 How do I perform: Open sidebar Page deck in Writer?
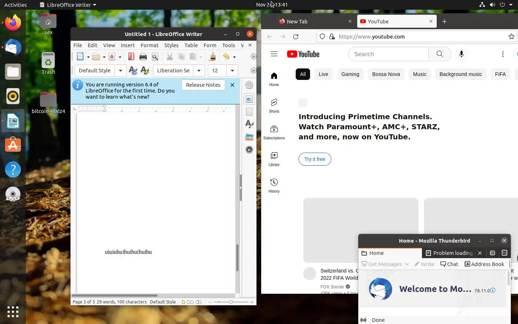point(249,112)
